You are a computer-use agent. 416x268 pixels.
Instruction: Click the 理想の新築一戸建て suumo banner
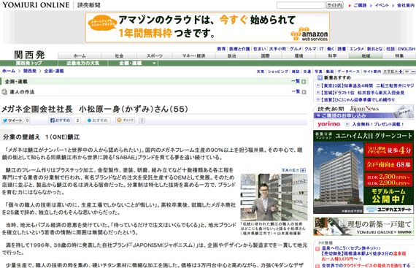click(363, 226)
